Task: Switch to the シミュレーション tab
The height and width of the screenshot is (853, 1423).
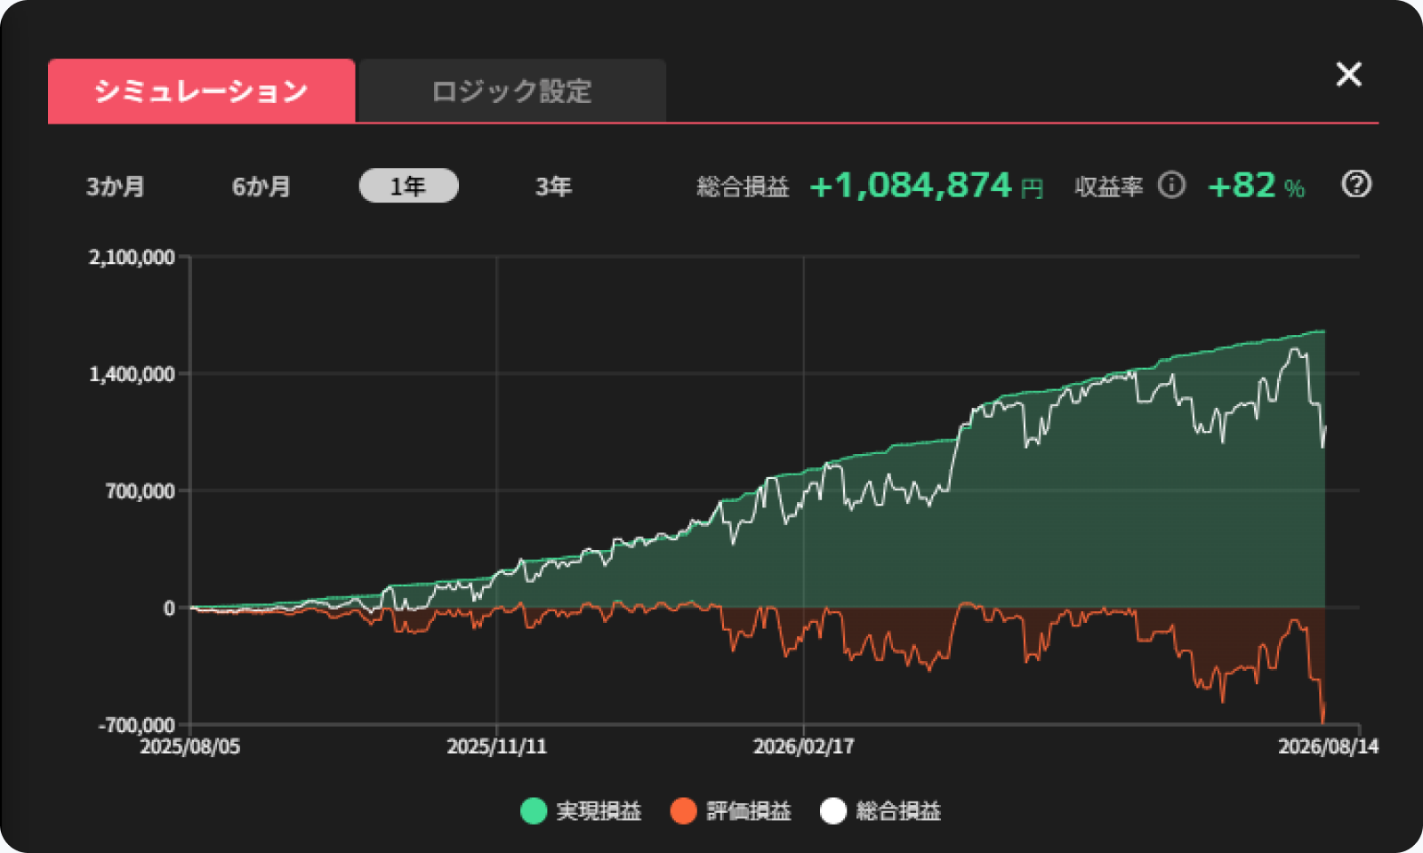Action: pyautogui.click(x=201, y=91)
